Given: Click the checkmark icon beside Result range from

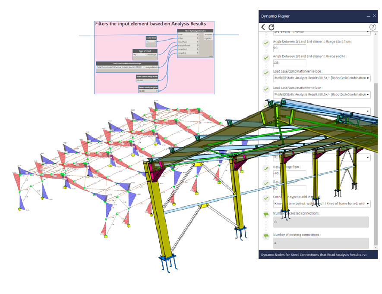Looking at the screenshot, I should click(x=265, y=169).
